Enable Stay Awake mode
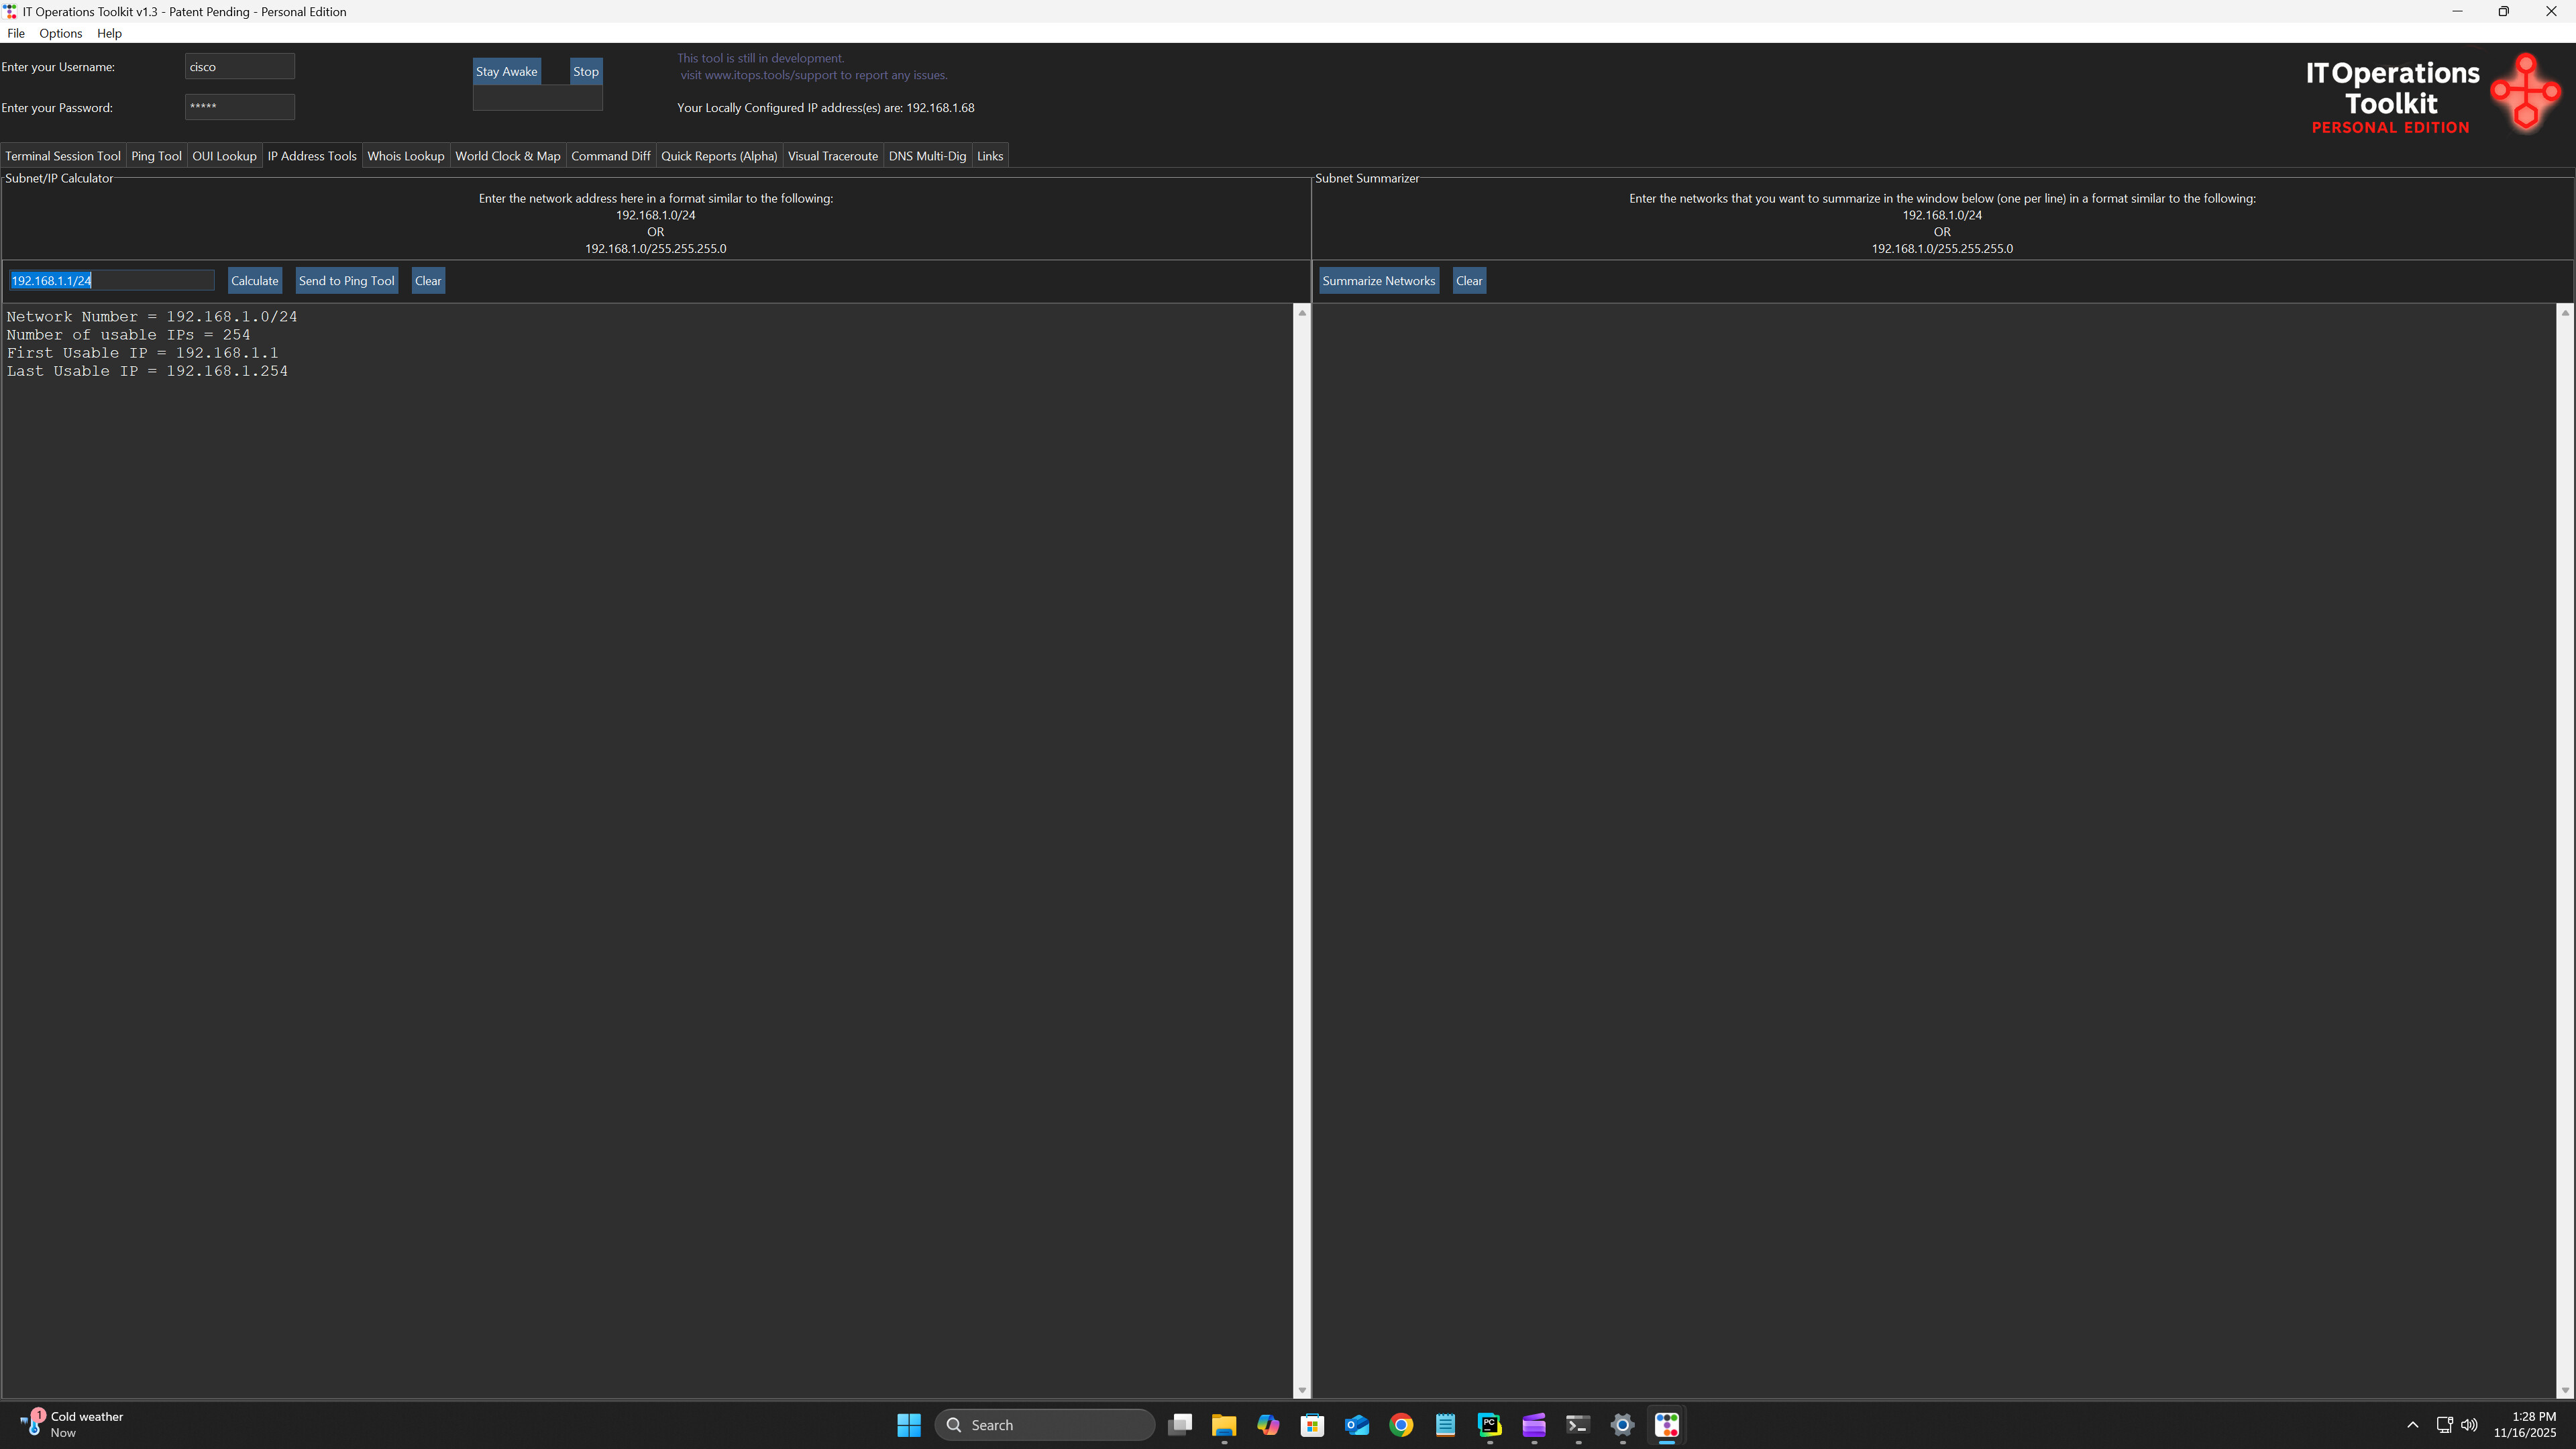Viewport: 2576px width, 1449px height. pos(506,71)
